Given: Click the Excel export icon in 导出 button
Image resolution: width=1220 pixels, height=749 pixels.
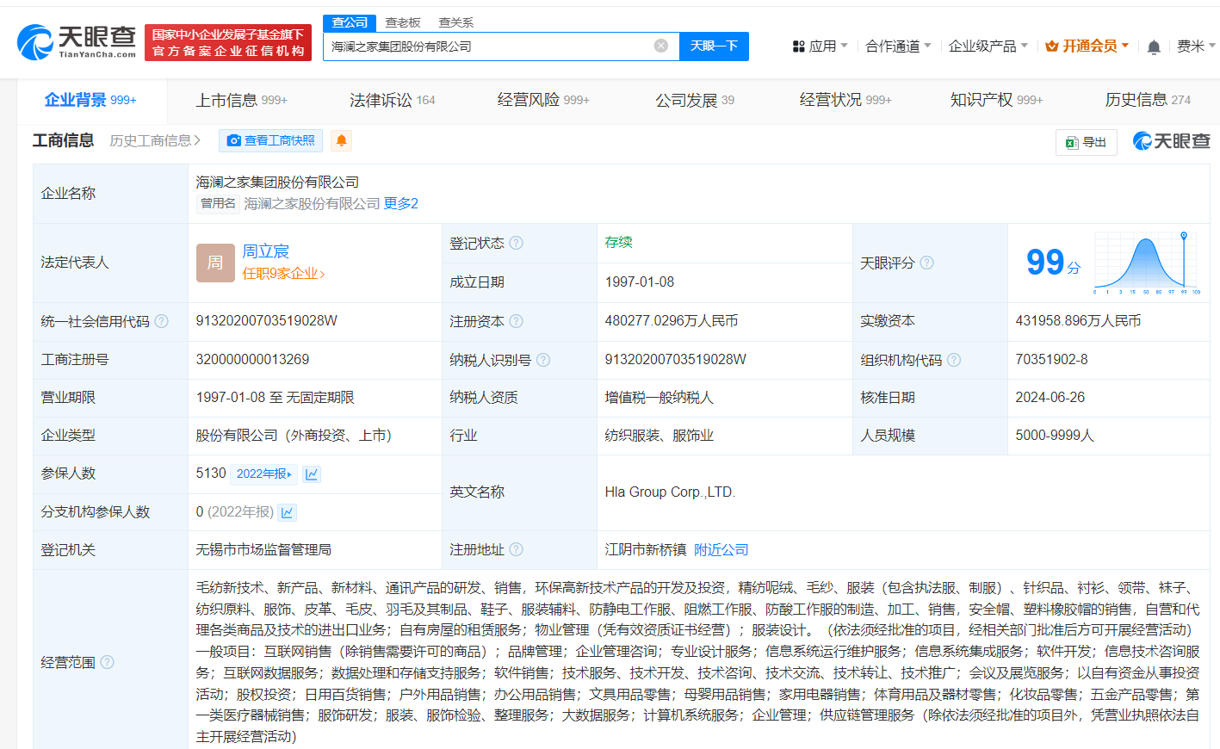Looking at the screenshot, I should coord(1073,142).
